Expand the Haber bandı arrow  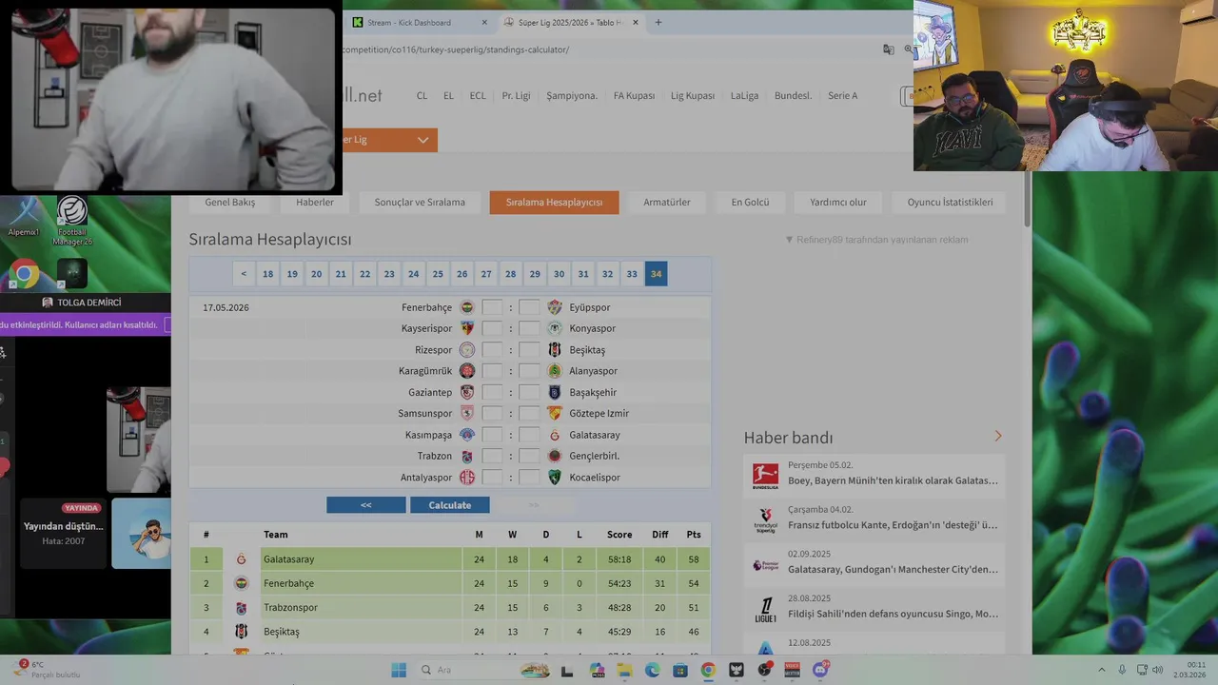998,436
